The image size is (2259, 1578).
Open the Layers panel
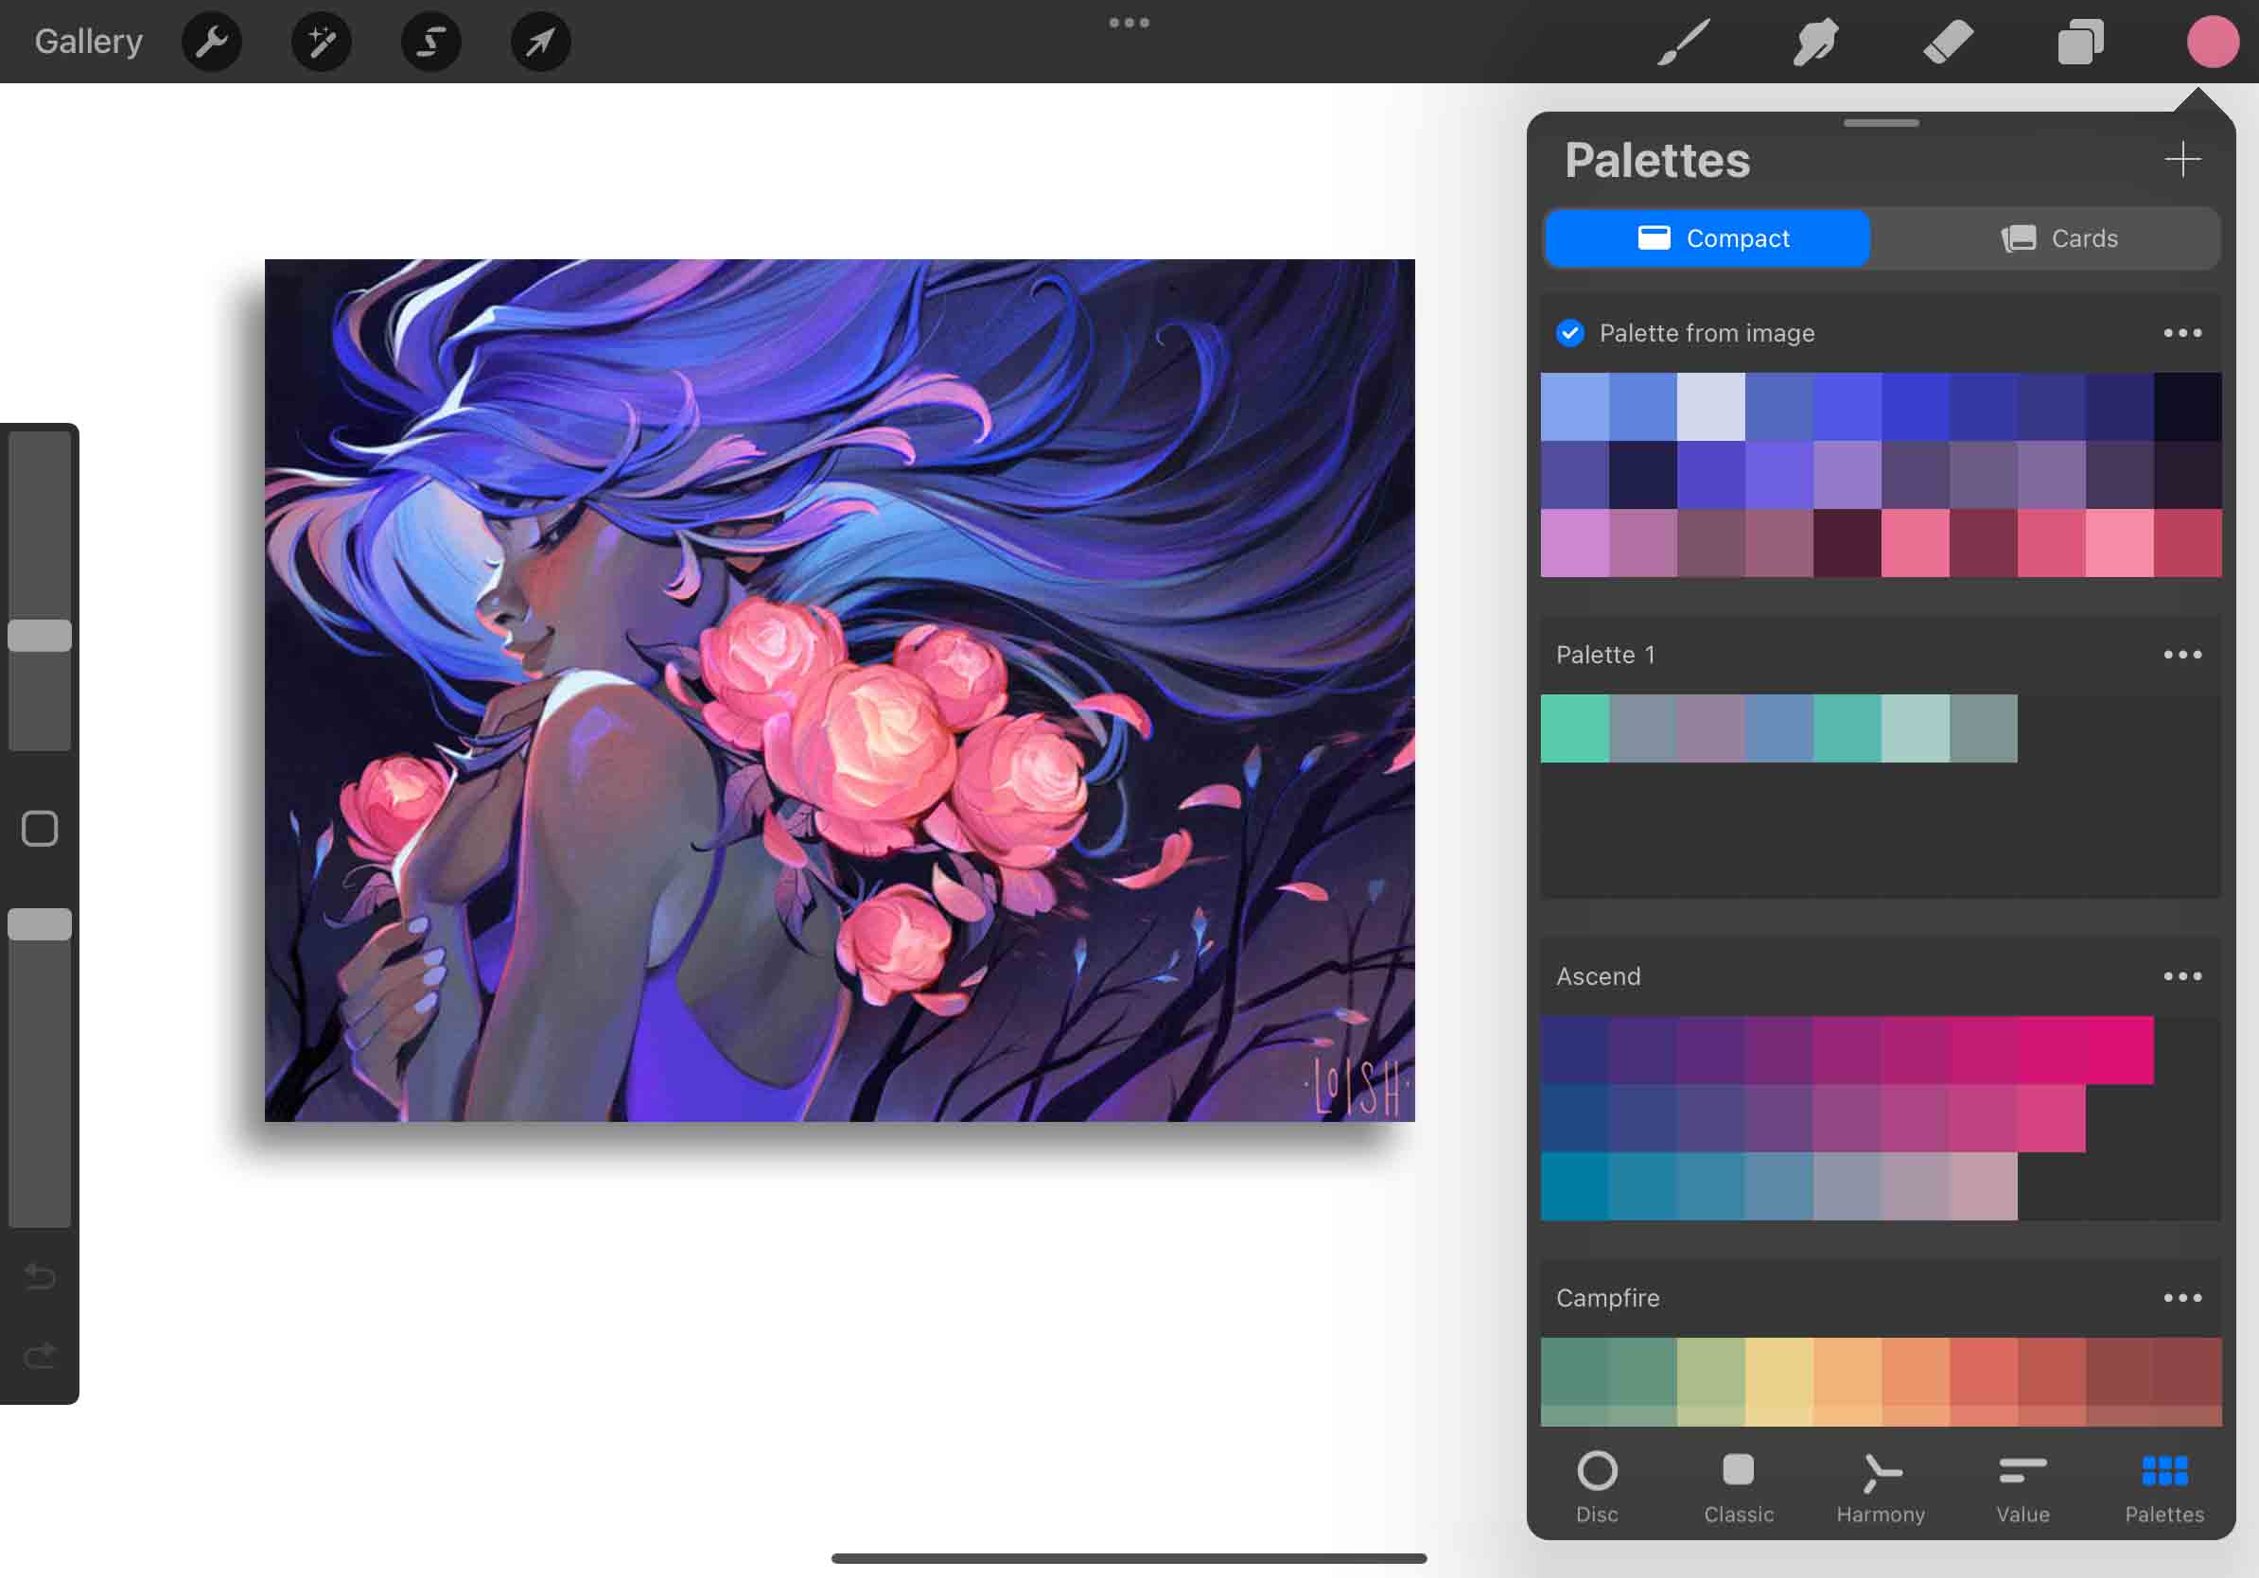point(2079,42)
